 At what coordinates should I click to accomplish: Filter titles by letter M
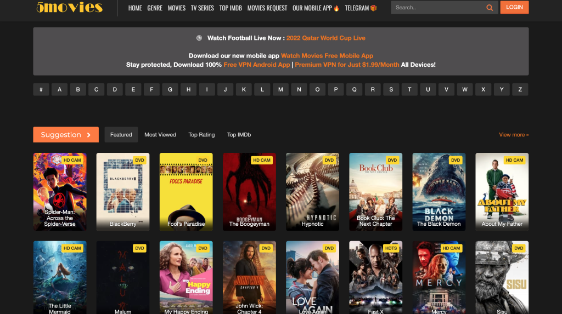point(280,89)
